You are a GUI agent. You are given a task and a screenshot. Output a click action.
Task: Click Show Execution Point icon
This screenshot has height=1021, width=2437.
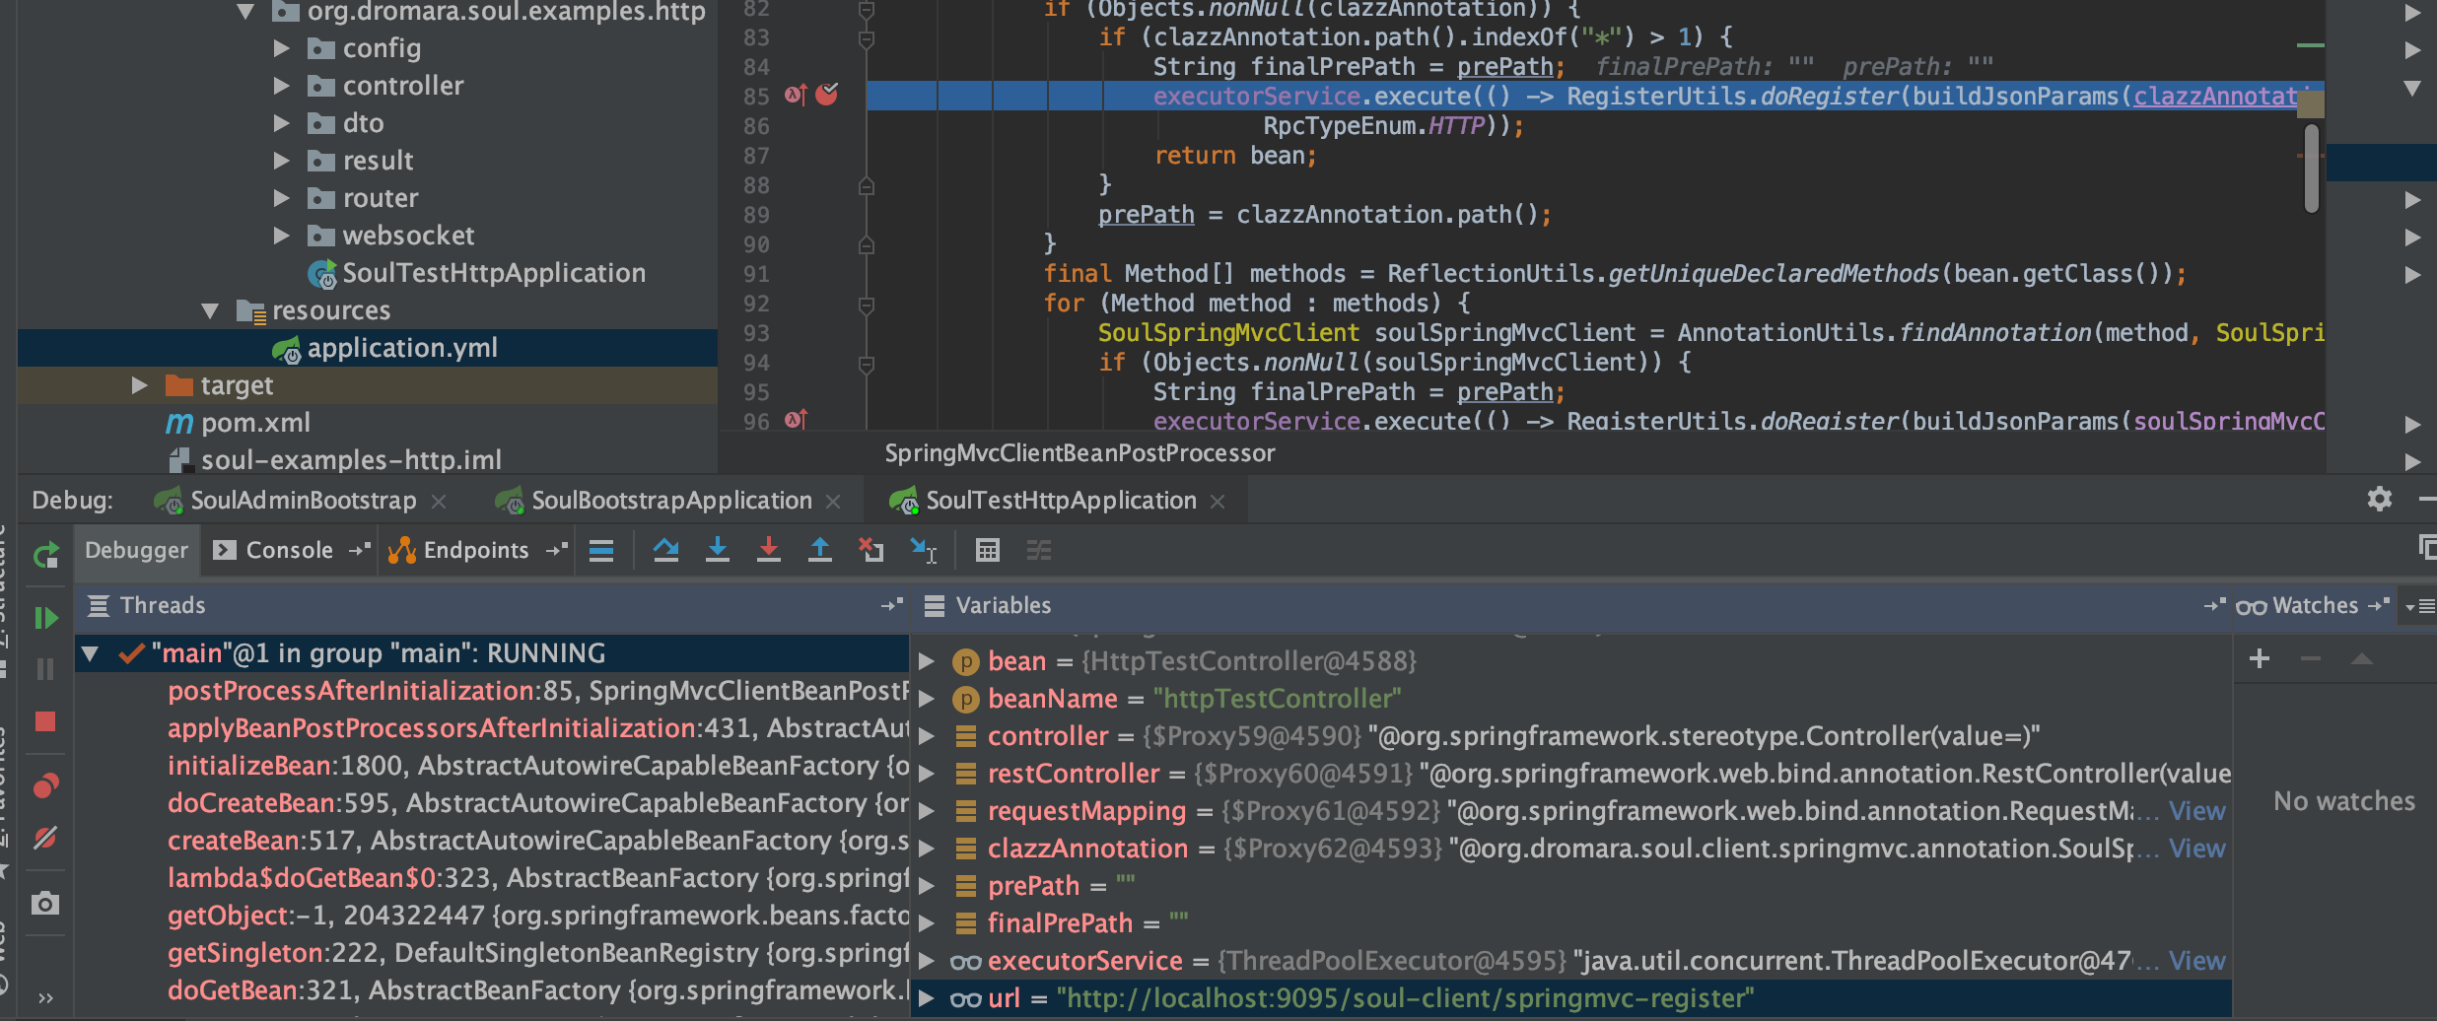click(601, 550)
